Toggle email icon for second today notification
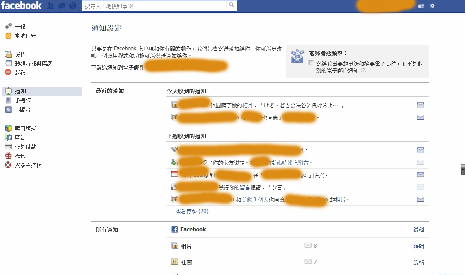465x275 pixels. (420, 117)
